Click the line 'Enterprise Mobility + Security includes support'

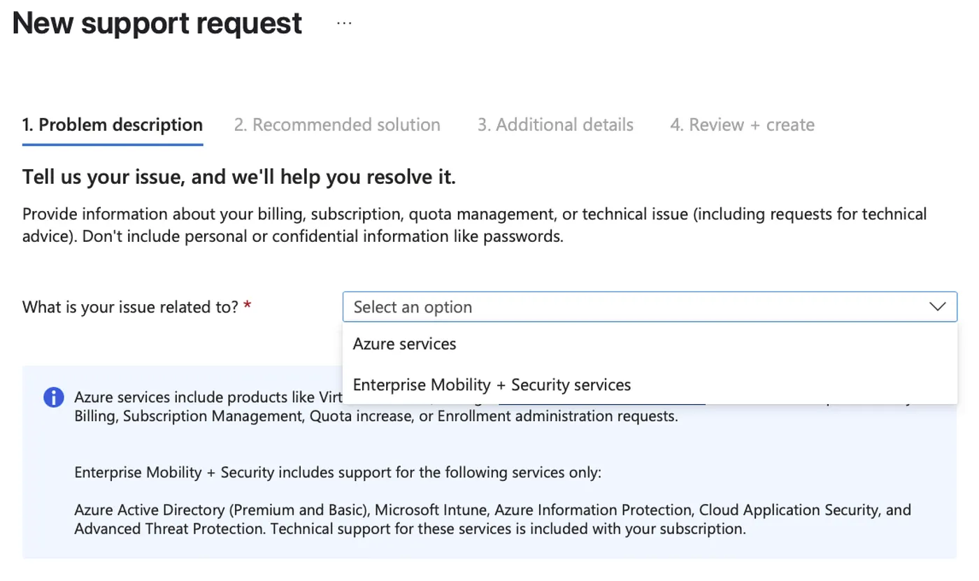coord(338,473)
